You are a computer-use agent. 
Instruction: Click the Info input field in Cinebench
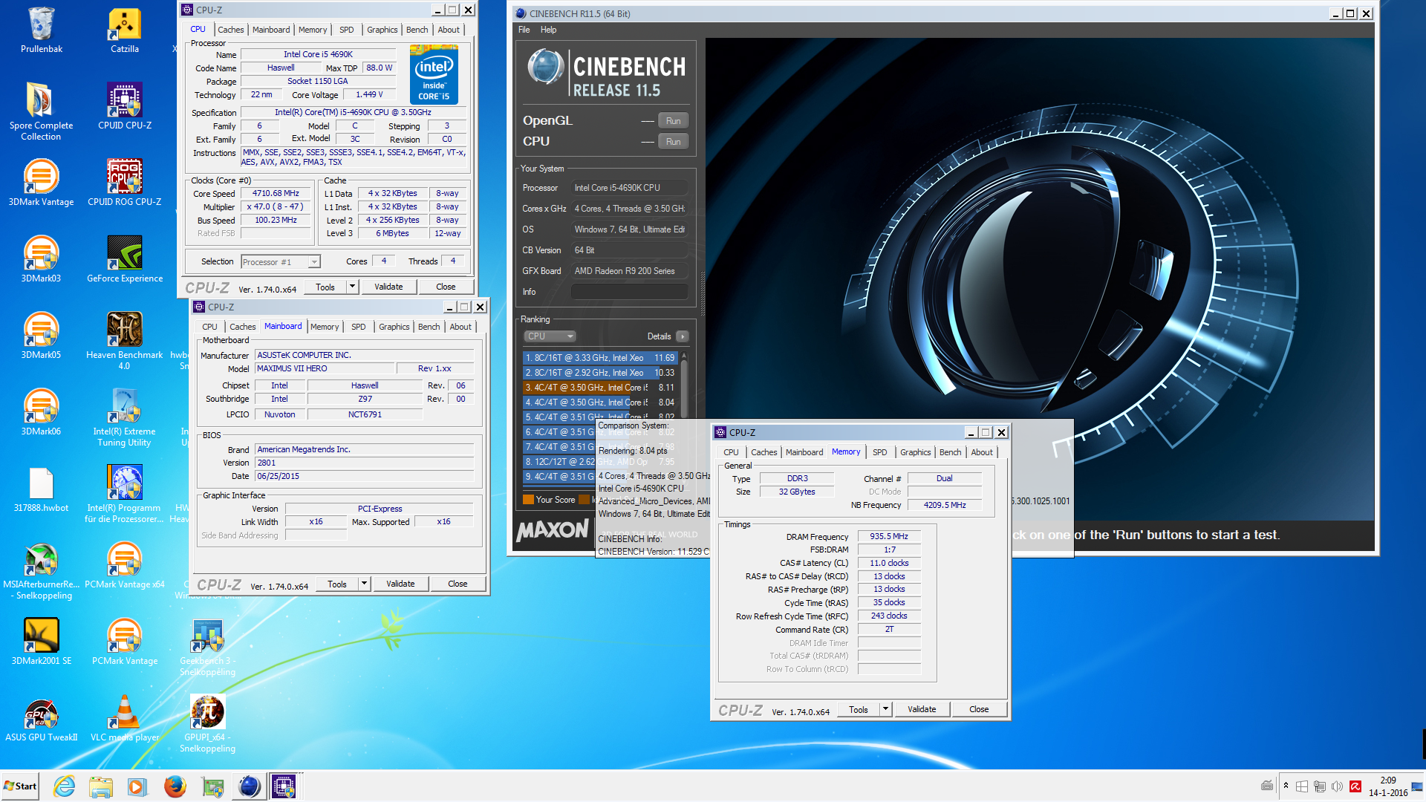[630, 292]
